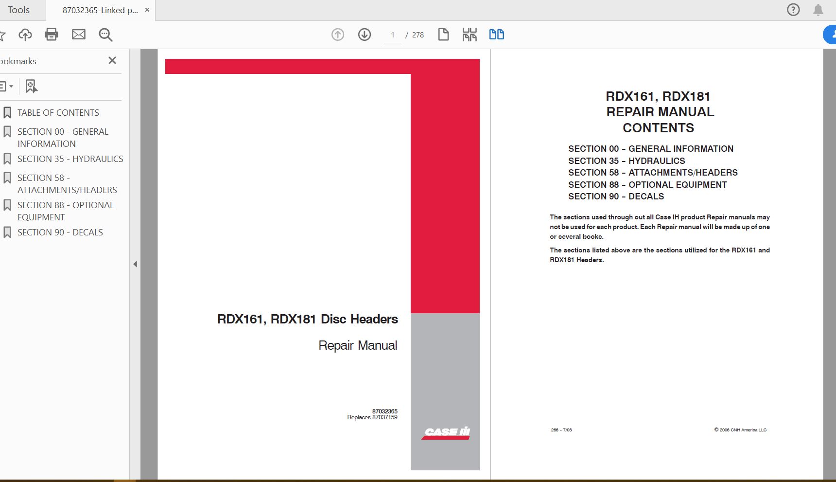Click the '© 2006 CNH America LLC' footer
The height and width of the screenshot is (482, 836).
pyautogui.click(x=740, y=430)
